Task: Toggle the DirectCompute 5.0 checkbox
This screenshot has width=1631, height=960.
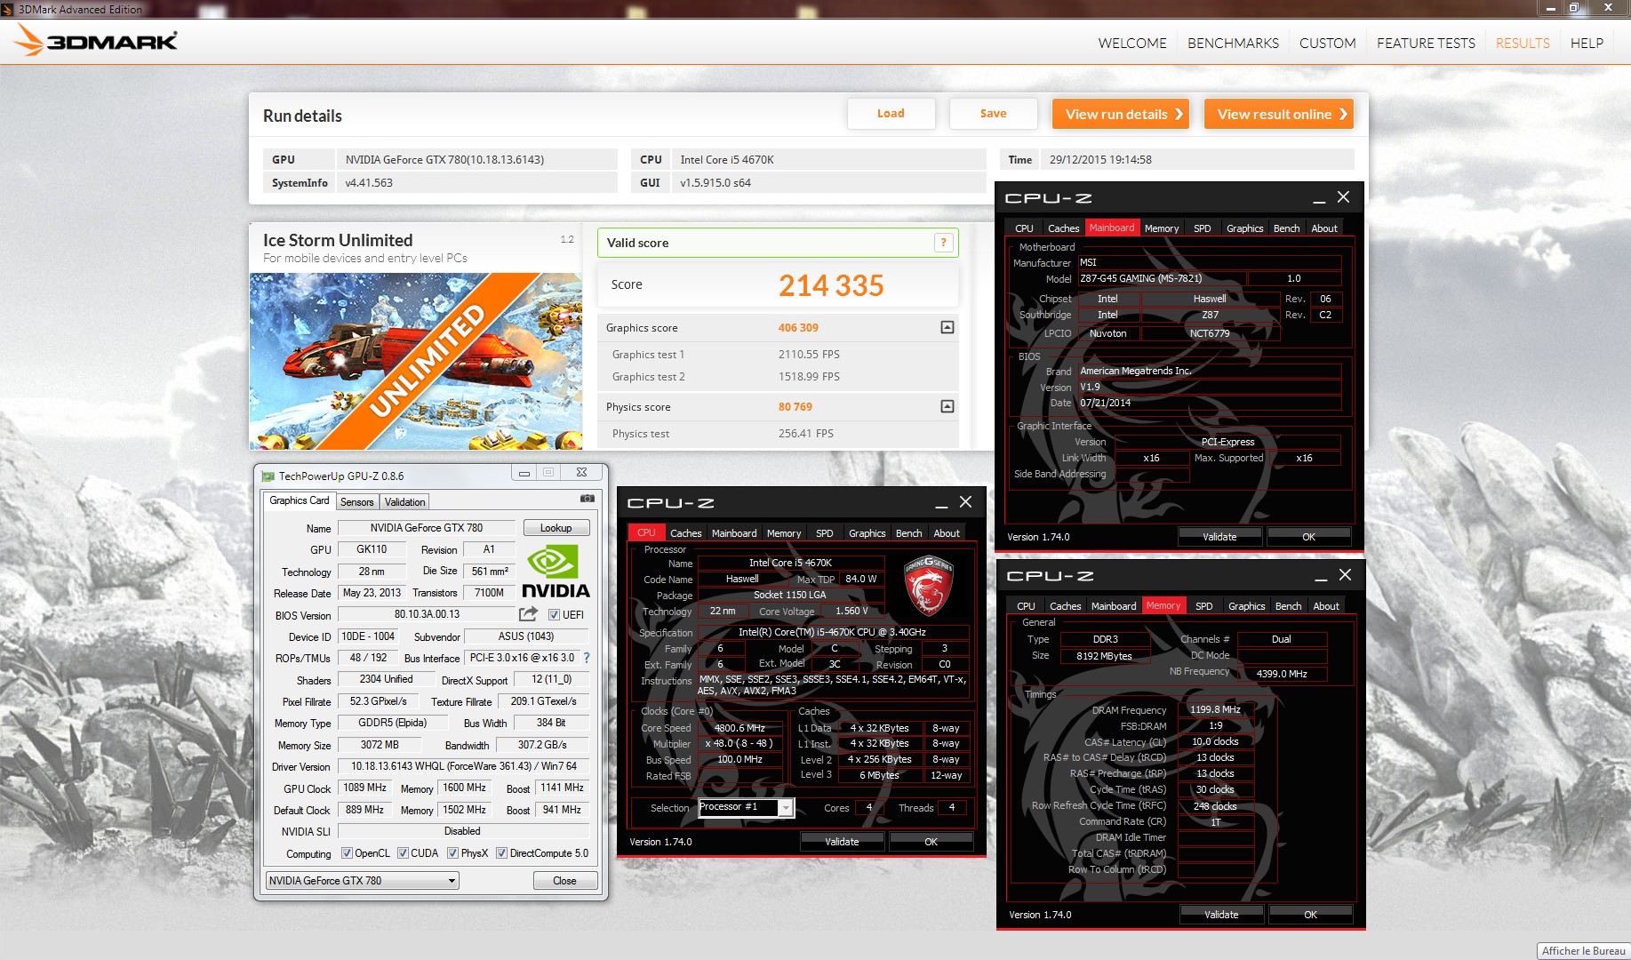Action: click(x=501, y=853)
